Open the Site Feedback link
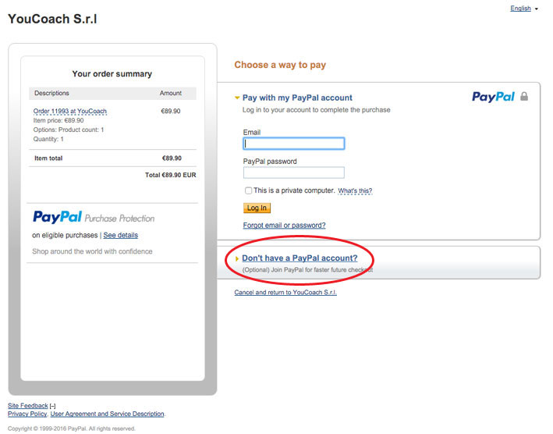This screenshot has width=553, height=434. pyautogui.click(x=28, y=406)
